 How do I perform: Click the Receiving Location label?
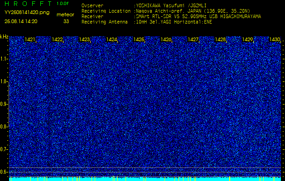click(106, 11)
